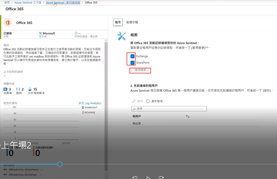Click the skip-forward playback button
The width and height of the screenshot is (277, 179).
pyautogui.click(x=161, y=177)
